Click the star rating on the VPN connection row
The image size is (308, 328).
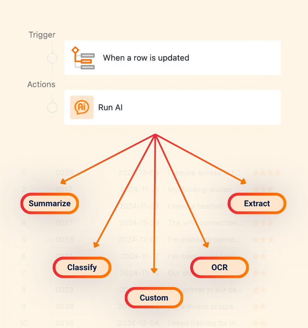coord(263,223)
